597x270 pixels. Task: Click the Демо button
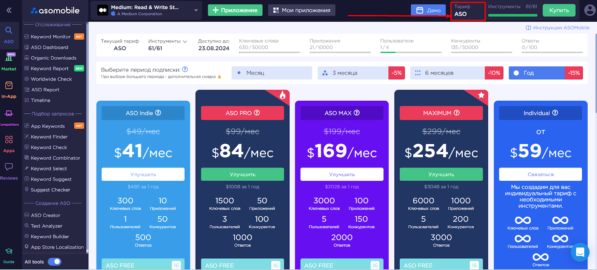(x=428, y=10)
